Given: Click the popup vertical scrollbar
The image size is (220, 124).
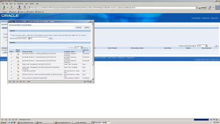Looking at the screenshot, I should [x=93, y=51].
